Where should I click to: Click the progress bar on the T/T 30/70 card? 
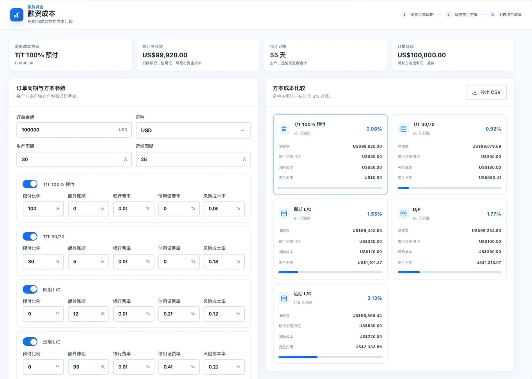449,188
